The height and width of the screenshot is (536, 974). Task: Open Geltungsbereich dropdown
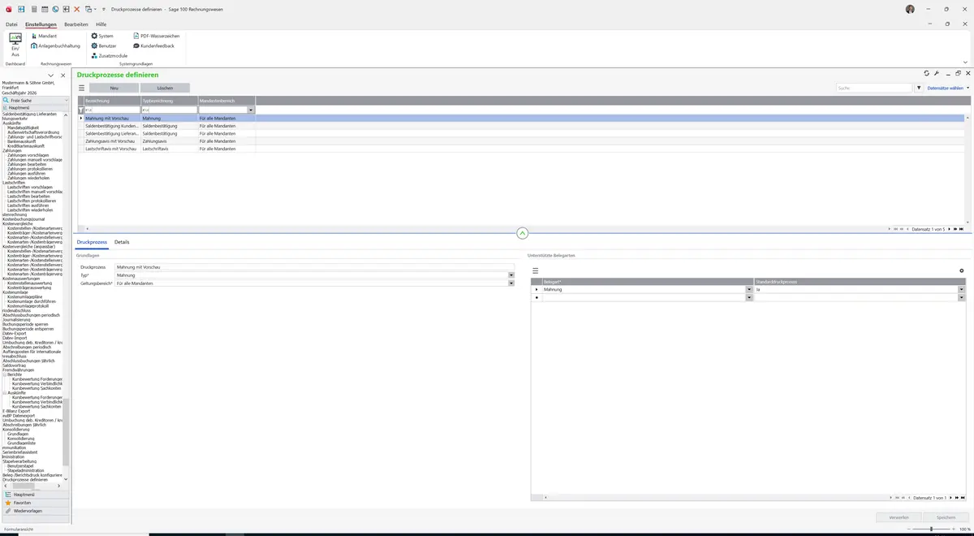511,283
